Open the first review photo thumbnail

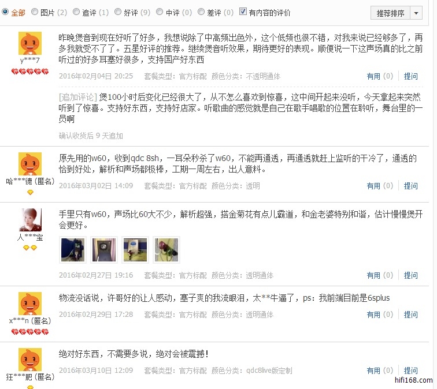click(73, 250)
